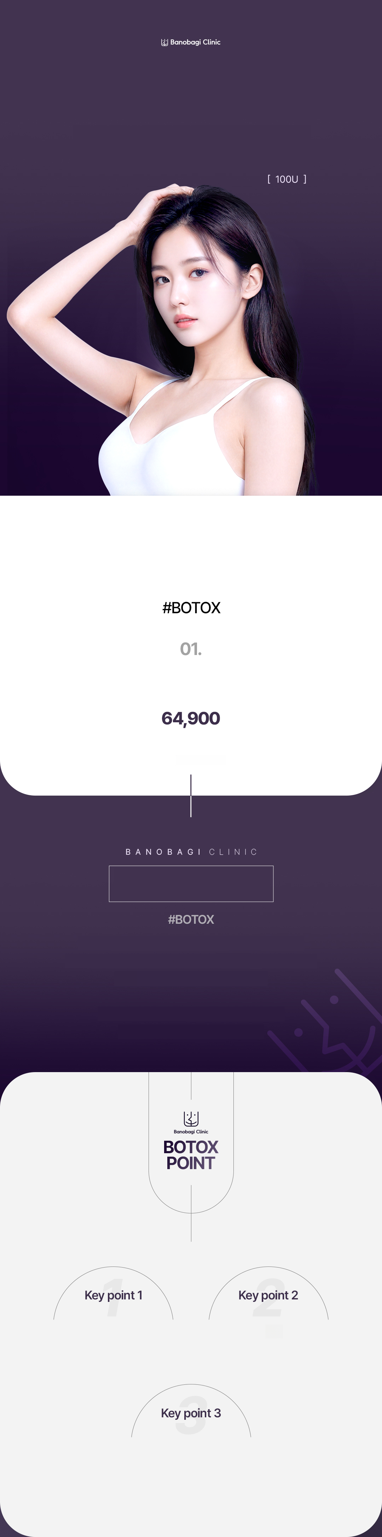Click the gray 01. number
Image resolution: width=382 pixels, height=1537 pixels.
[x=191, y=649]
